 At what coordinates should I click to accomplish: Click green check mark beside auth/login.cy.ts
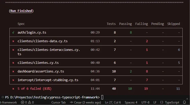click(x=13, y=33)
